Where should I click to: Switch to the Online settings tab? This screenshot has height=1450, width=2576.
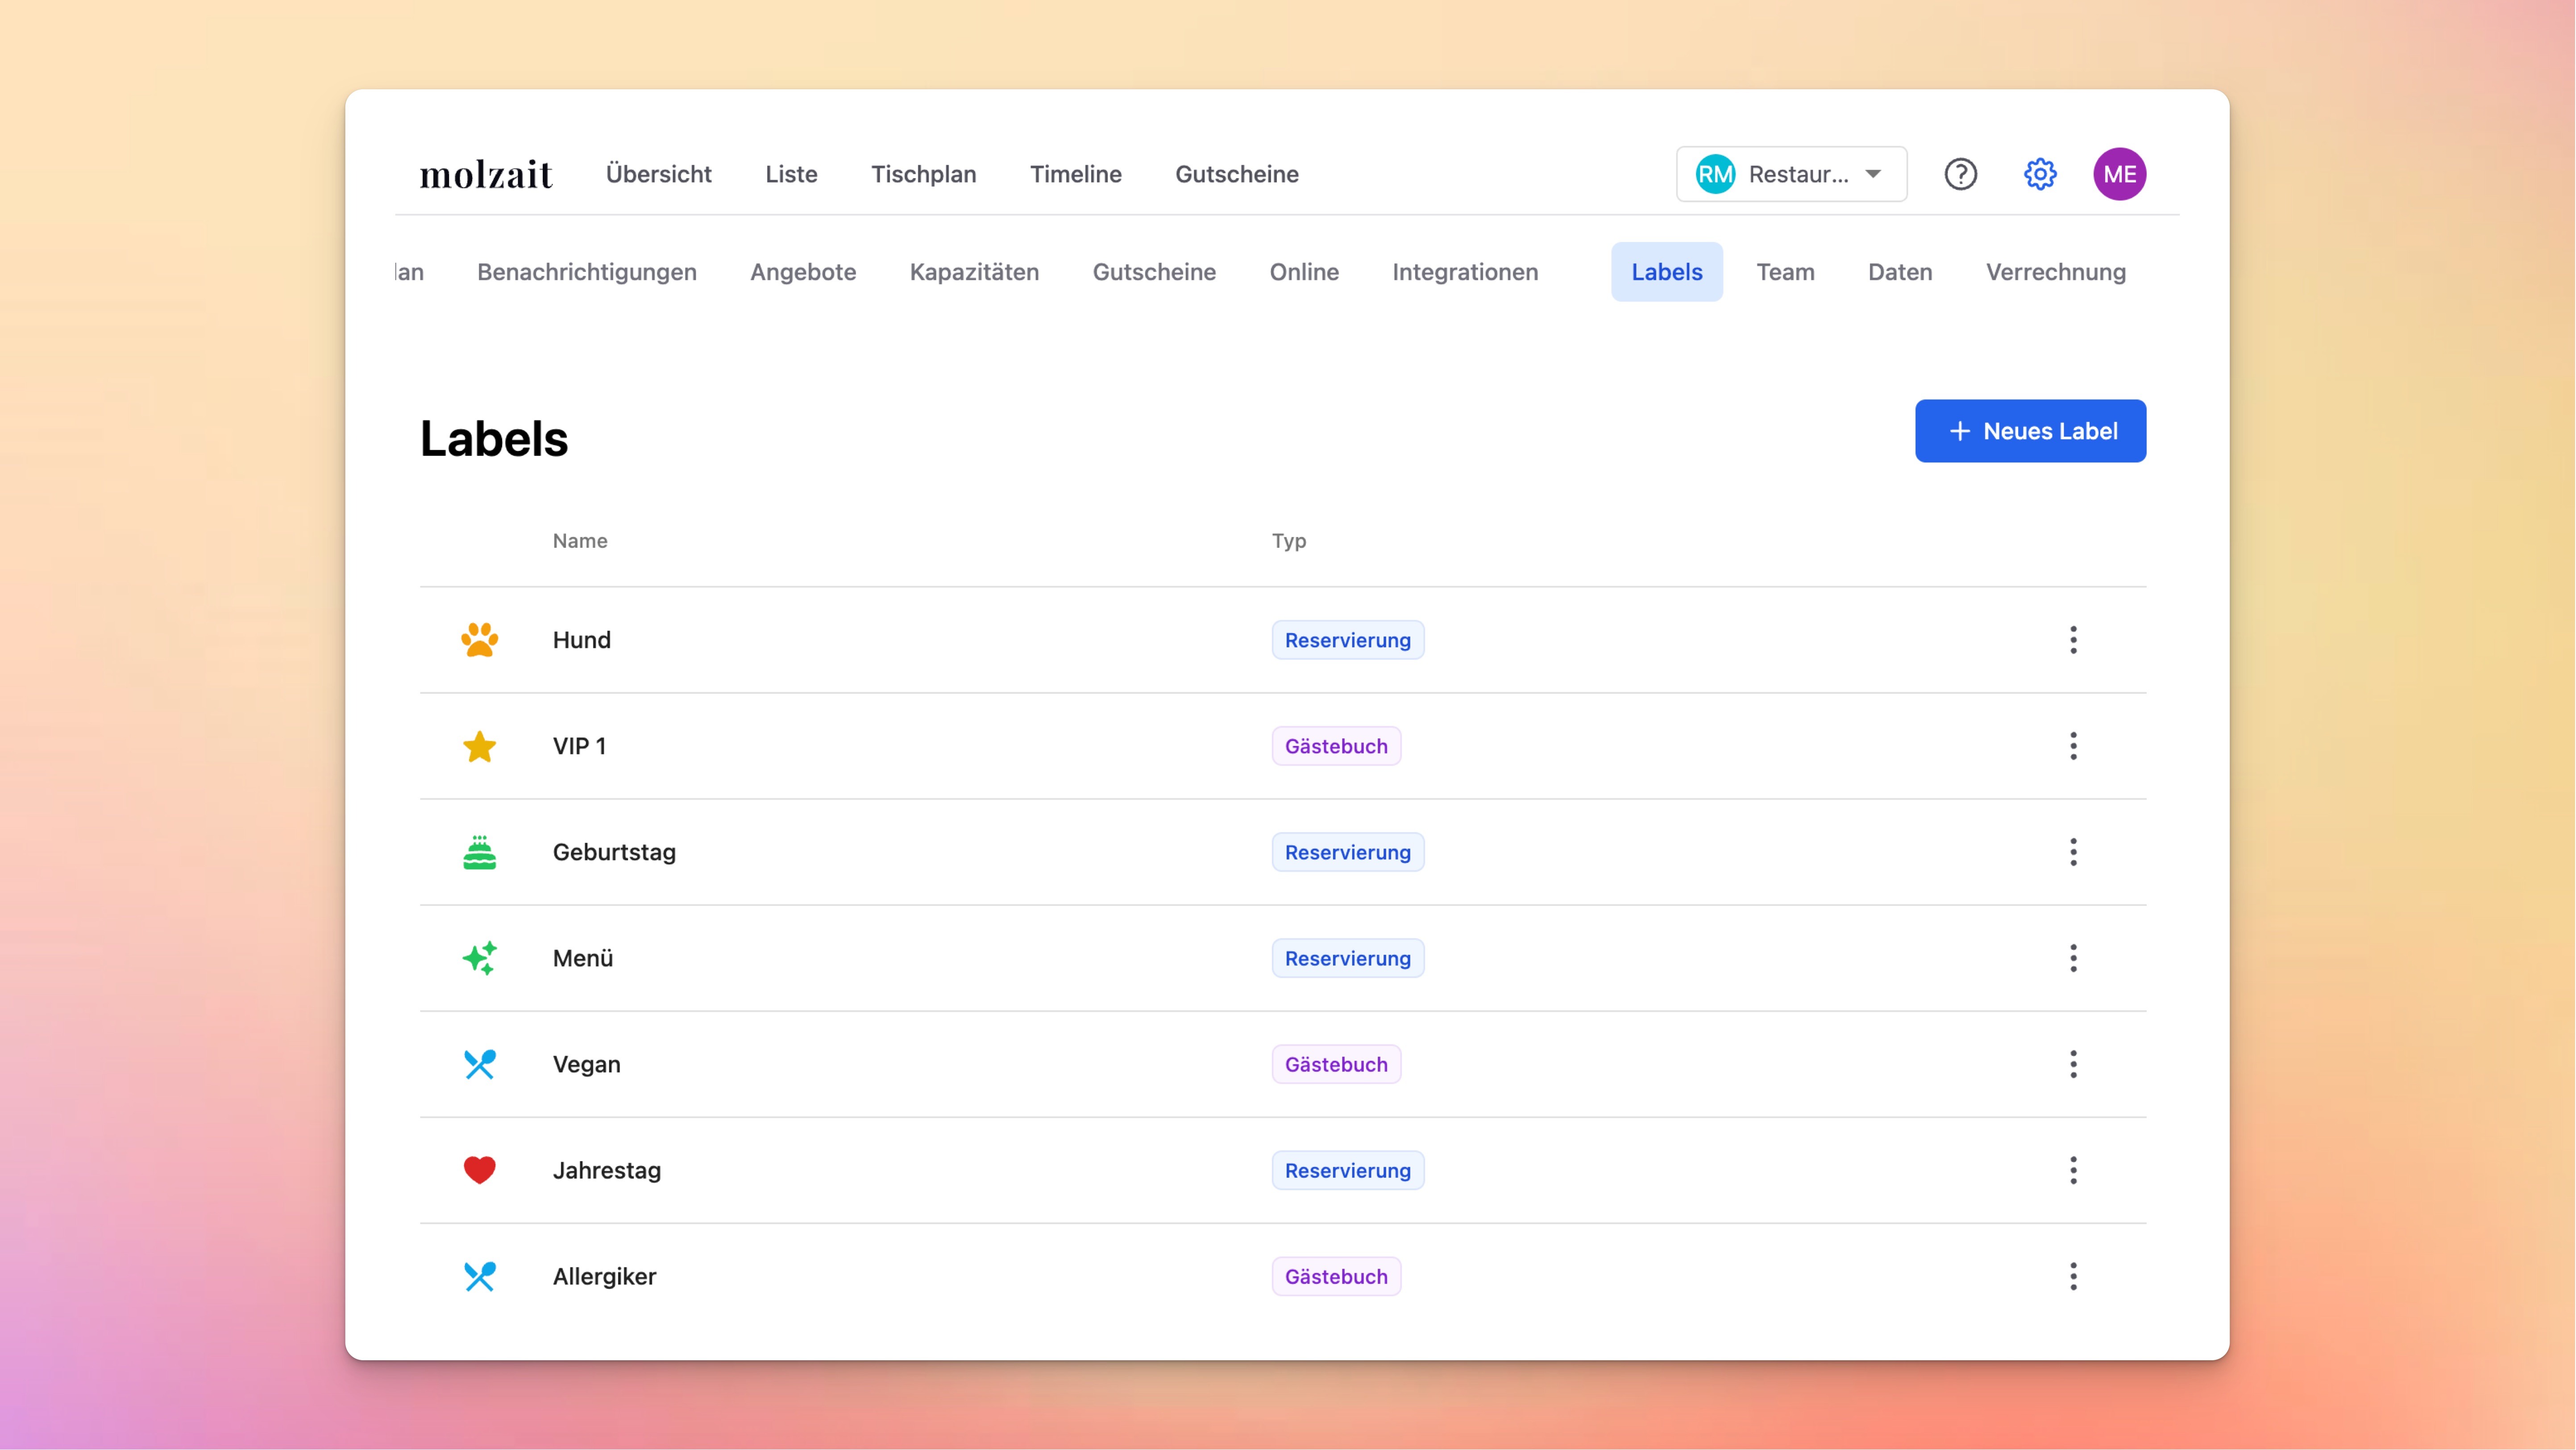[1304, 272]
